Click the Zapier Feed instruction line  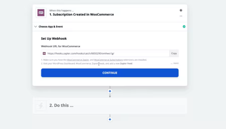(x=87, y=63)
